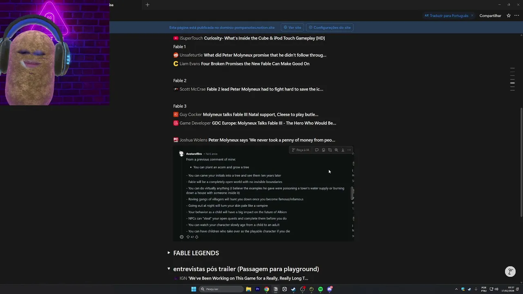Add a caption to the embedded image
This screenshot has height=294, width=523.
[323, 150]
